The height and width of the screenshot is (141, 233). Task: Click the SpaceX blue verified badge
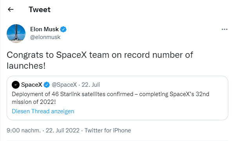tap(47, 85)
